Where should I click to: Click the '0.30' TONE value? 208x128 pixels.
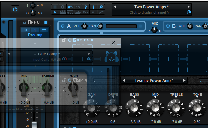pos(197,122)
